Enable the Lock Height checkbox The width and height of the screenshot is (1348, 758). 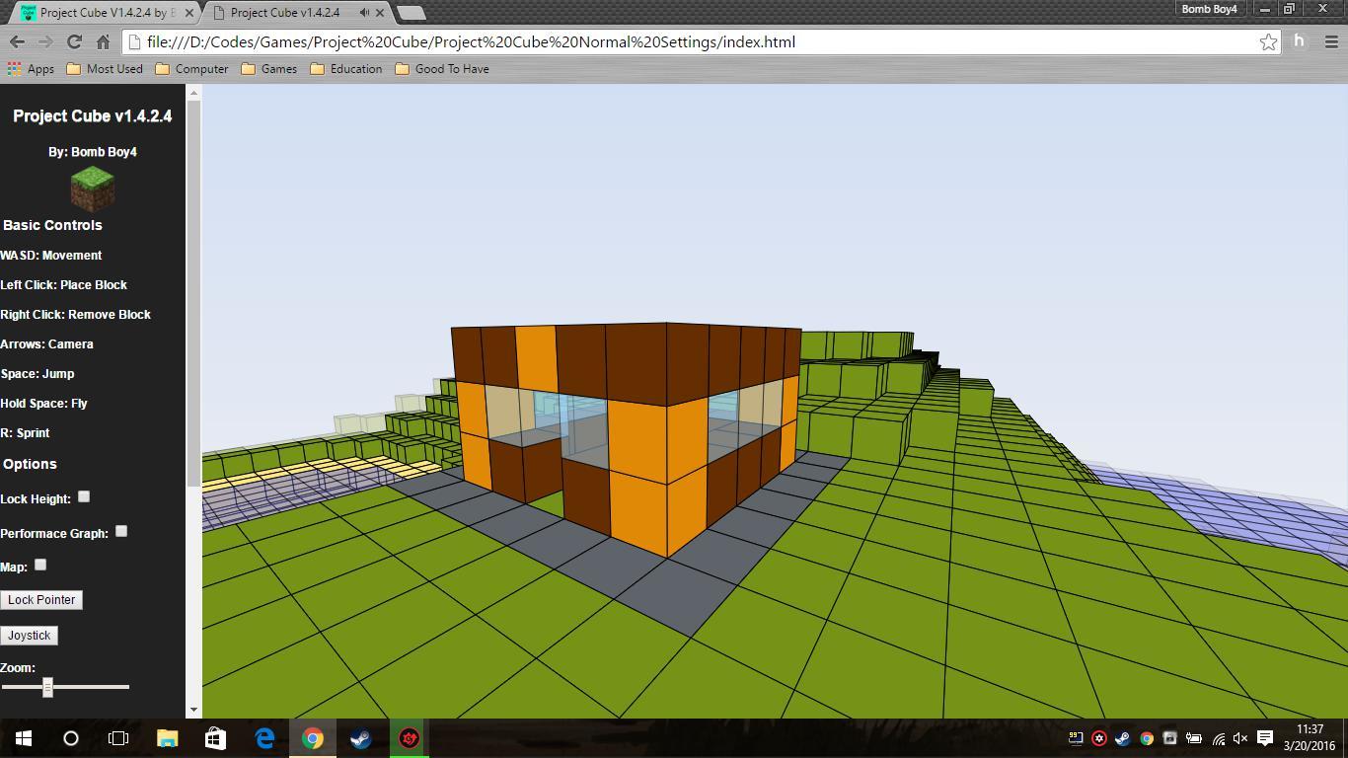[x=84, y=496]
